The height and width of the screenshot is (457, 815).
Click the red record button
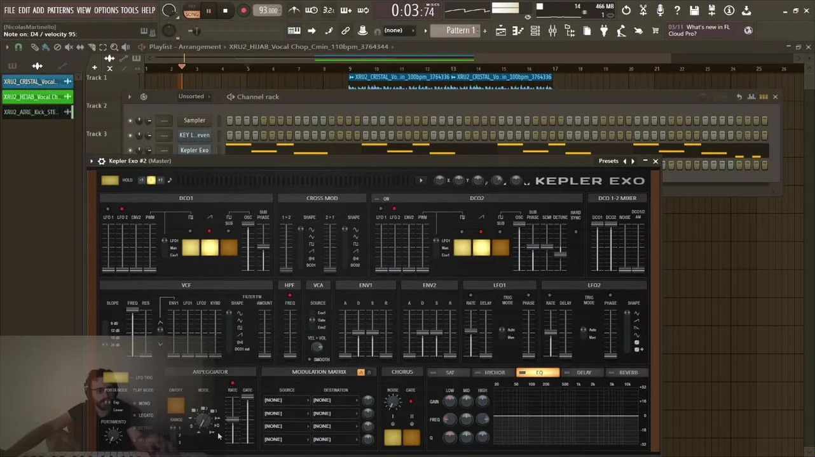click(243, 11)
